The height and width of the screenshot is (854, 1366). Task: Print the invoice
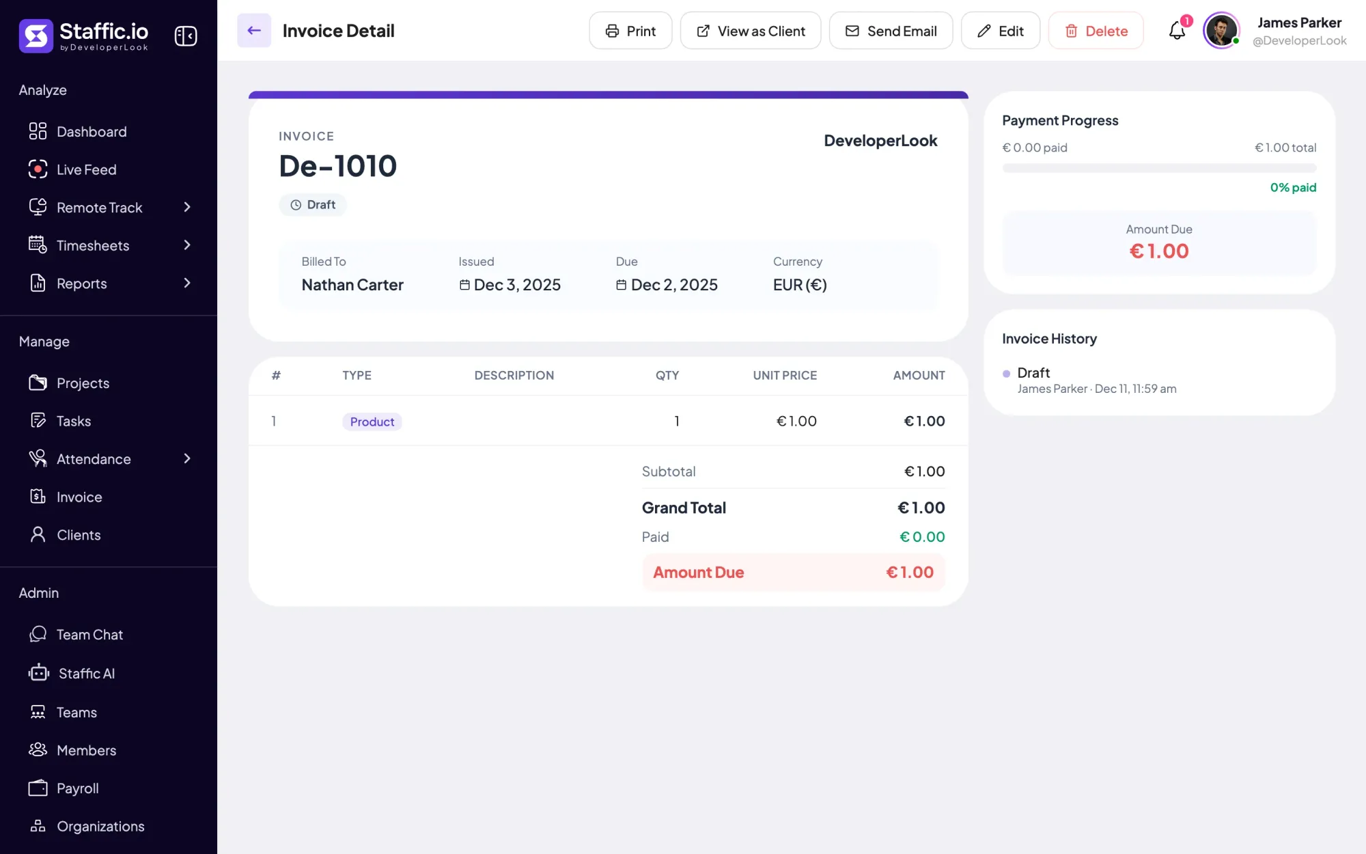[x=630, y=31]
